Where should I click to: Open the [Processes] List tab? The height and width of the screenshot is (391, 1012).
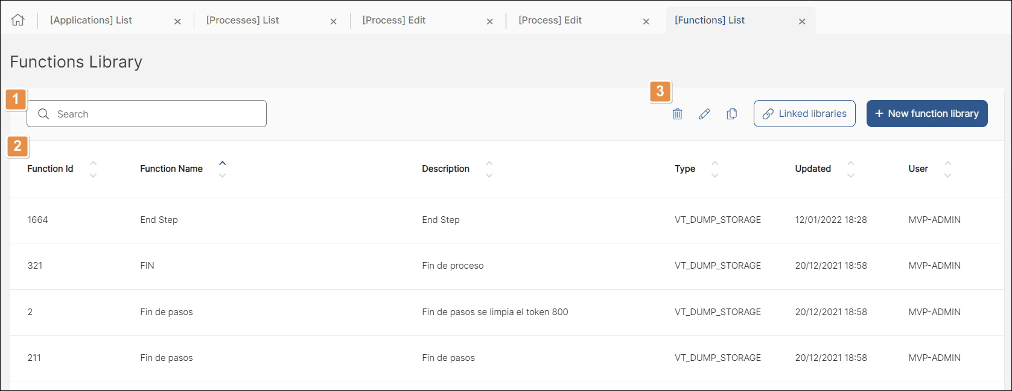coord(243,20)
